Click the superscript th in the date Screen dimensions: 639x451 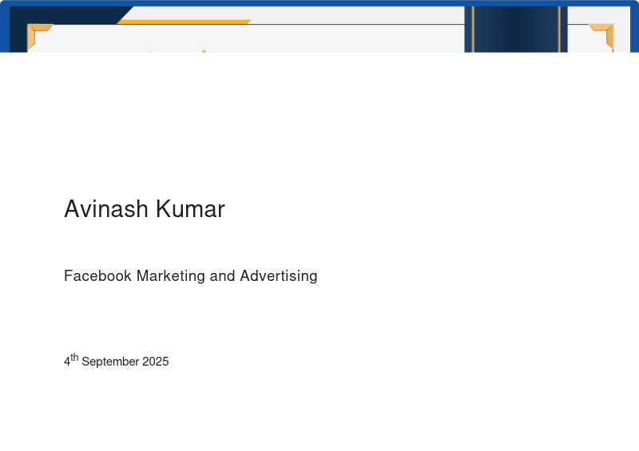pyautogui.click(x=74, y=358)
